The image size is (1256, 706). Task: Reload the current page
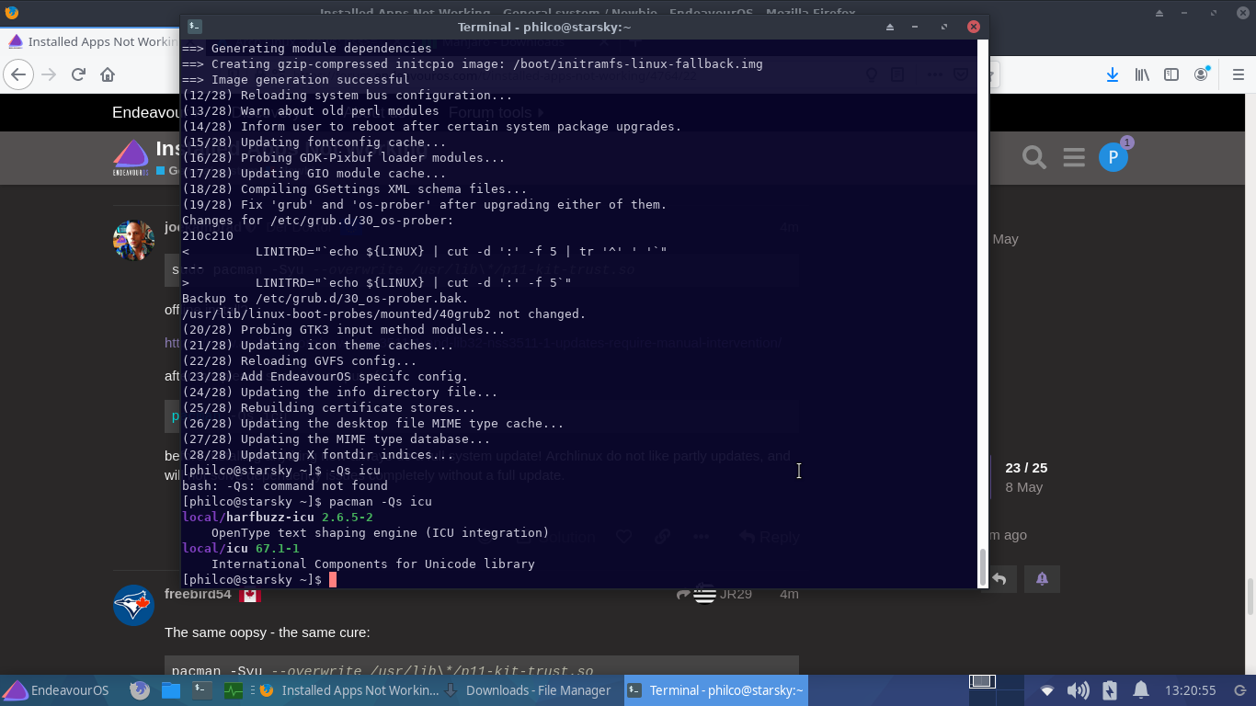click(78, 74)
